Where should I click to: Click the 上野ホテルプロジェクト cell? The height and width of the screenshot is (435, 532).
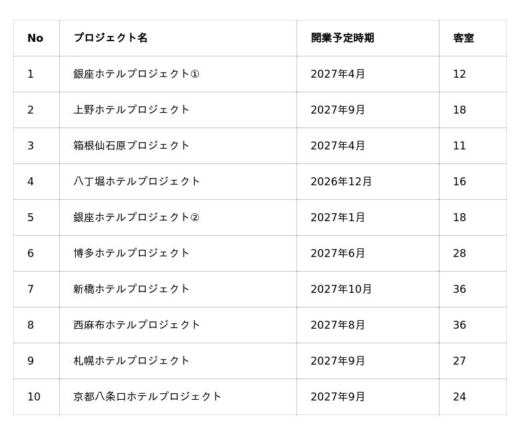pos(132,110)
